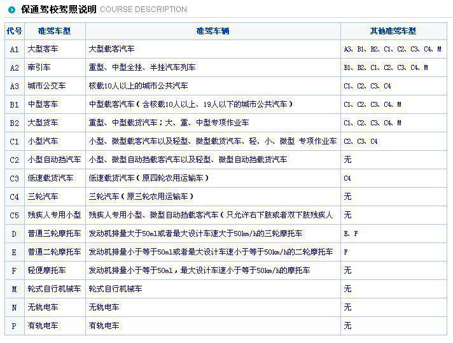This screenshot has height=343, width=453.
Task: Click the teal arrow icon beside the title
Action: 11,10
